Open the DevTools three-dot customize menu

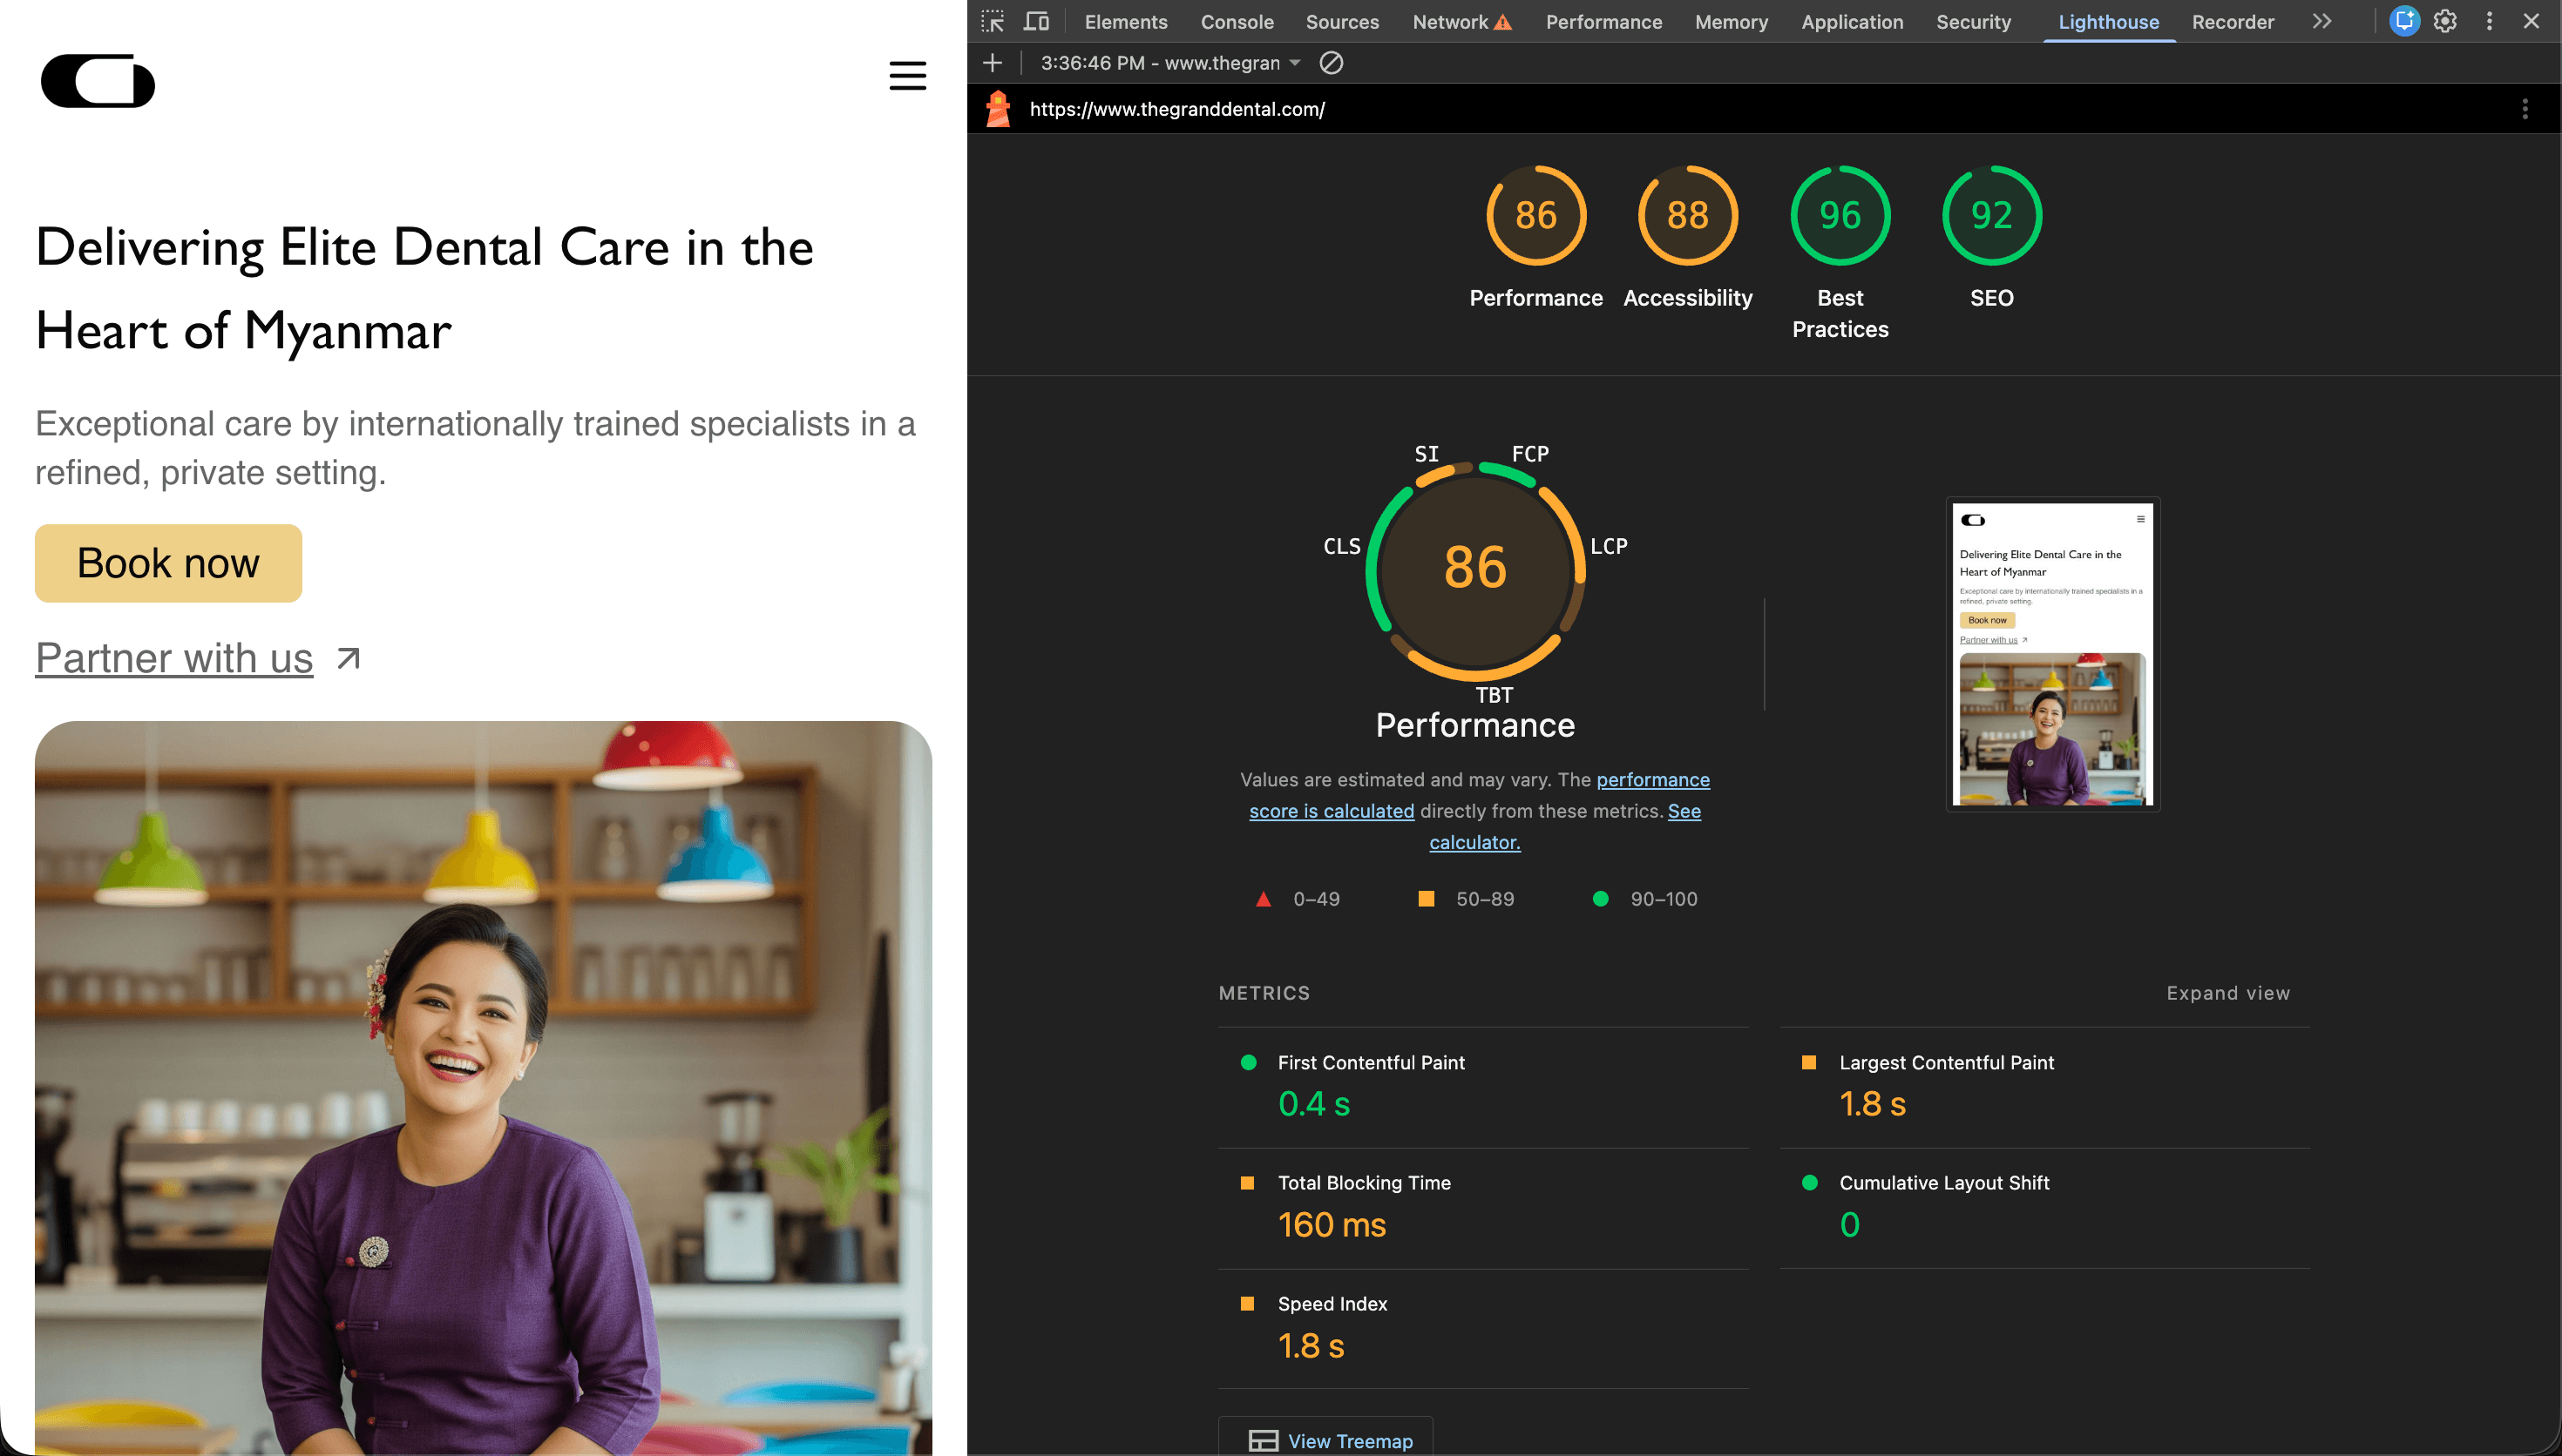[2488, 21]
